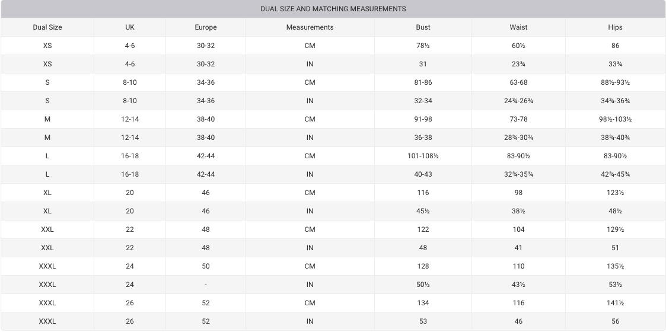Click the 'Europe' column header

pos(206,27)
